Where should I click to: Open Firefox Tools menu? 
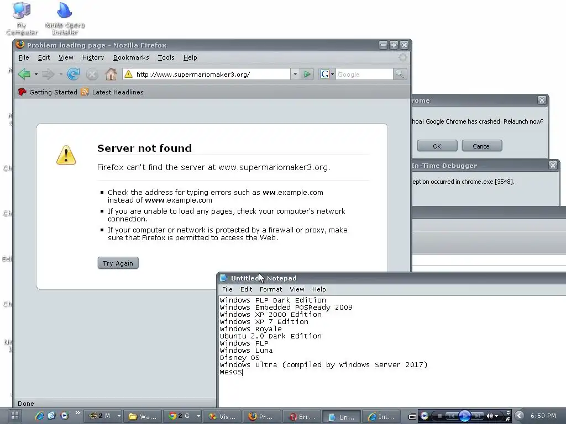pos(166,57)
